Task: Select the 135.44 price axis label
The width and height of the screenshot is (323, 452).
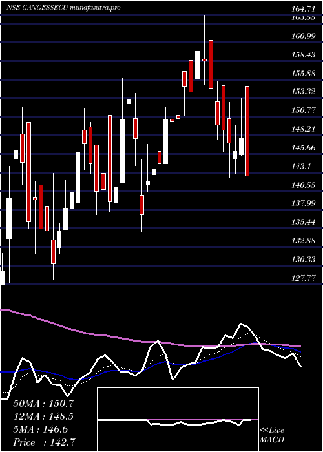Action: [303, 222]
